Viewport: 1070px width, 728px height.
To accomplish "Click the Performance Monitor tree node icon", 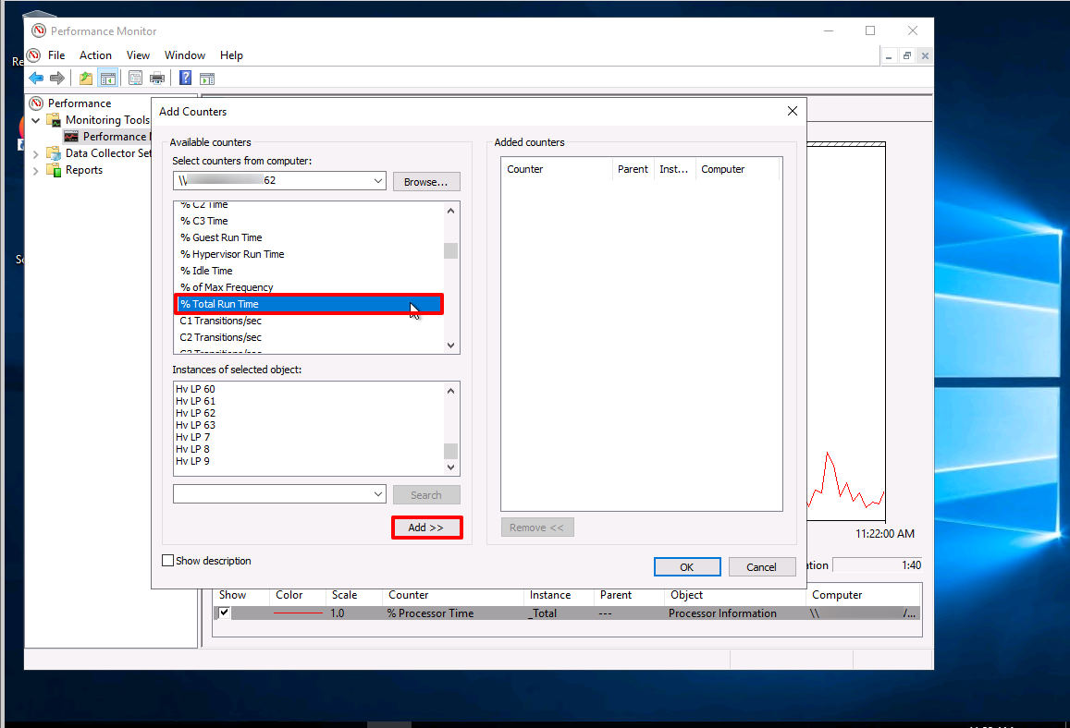I will coord(71,137).
